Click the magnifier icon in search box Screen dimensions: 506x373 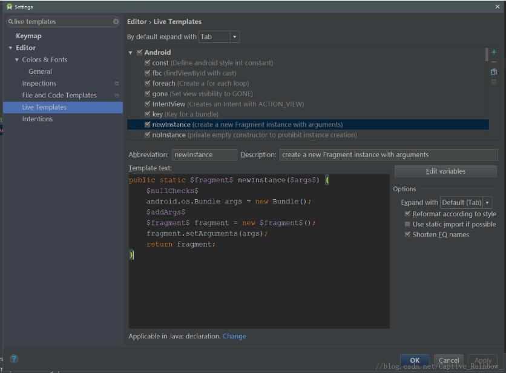11,22
